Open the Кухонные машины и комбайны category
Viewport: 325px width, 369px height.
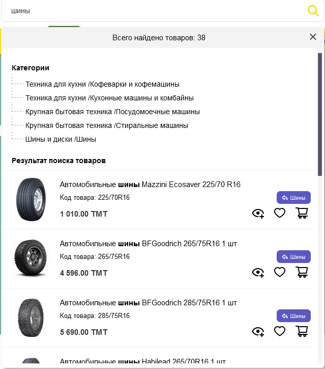(109, 98)
